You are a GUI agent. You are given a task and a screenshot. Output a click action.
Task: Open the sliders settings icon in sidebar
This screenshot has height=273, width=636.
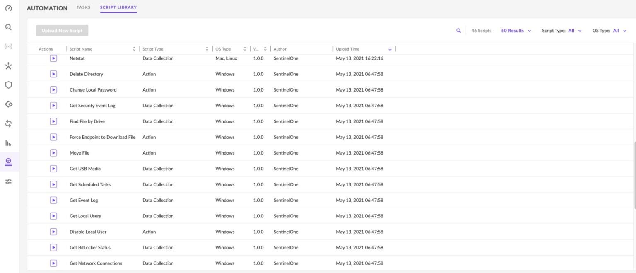coord(8,181)
